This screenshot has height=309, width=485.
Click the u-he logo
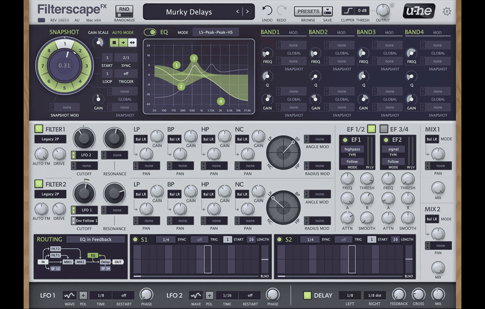click(x=419, y=11)
